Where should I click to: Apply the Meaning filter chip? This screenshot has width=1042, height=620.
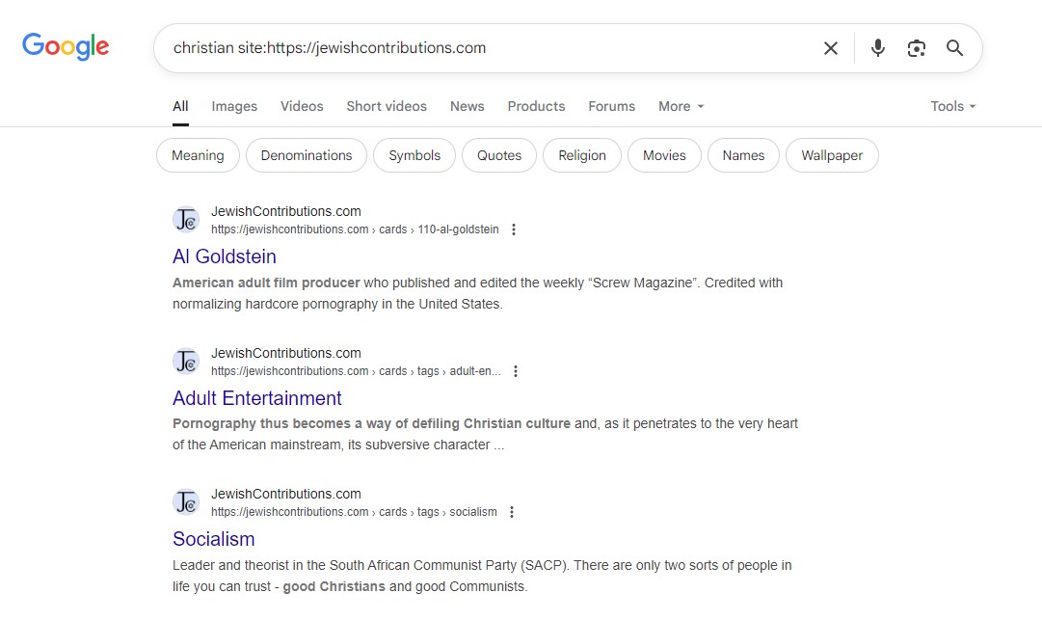198,155
